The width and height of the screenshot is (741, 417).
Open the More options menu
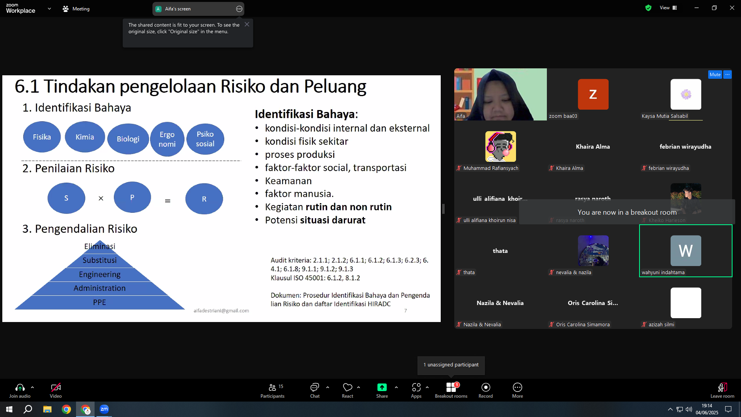coord(518,390)
